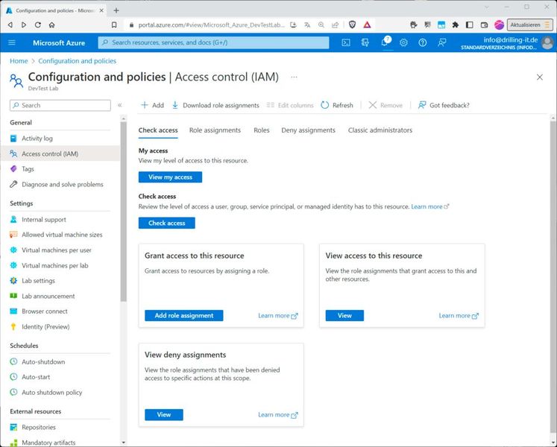The height and width of the screenshot is (447, 557).
Task: Click the View my access button
Action: click(x=170, y=177)
